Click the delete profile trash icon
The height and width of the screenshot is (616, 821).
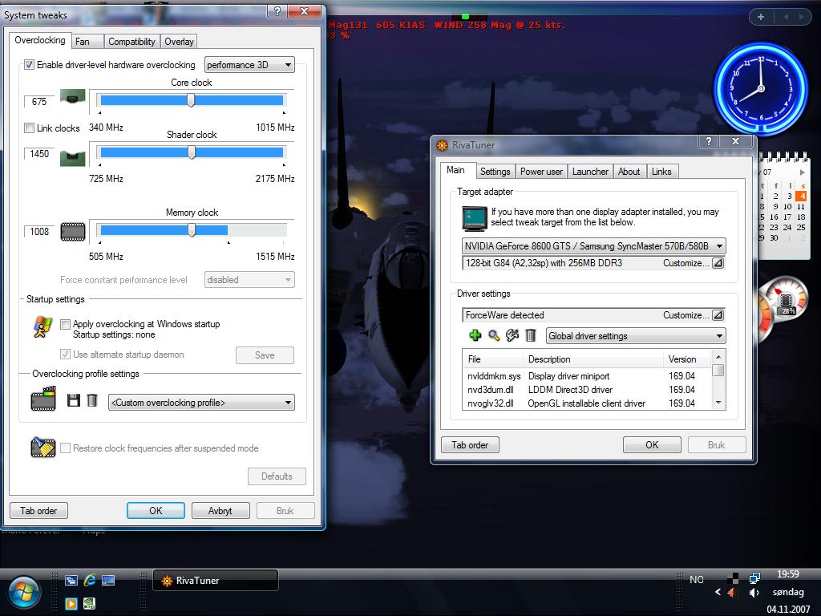(x=92, y=401)
